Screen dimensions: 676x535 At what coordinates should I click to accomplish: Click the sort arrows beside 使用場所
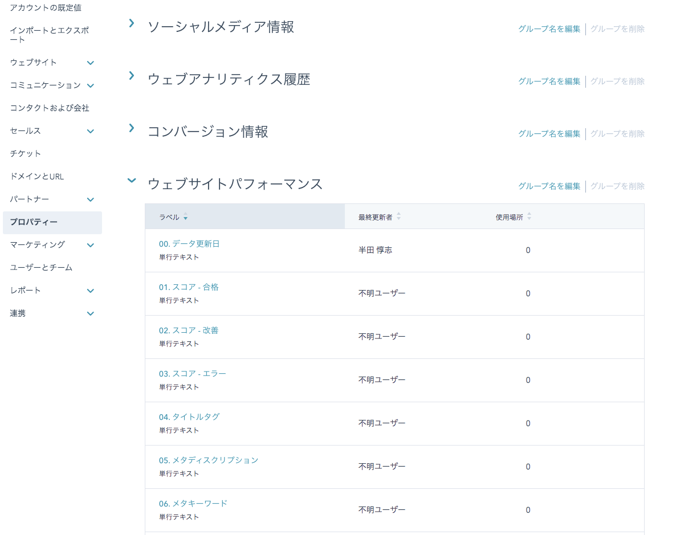pos(529,216)
